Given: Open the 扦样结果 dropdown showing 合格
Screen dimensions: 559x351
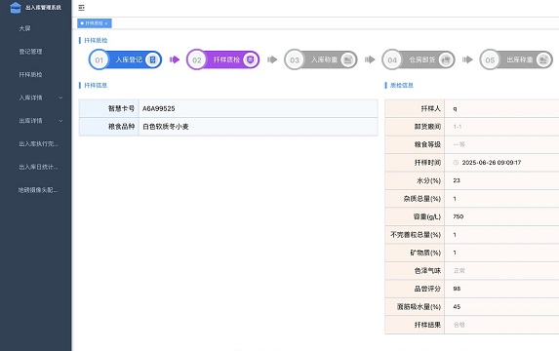Looking at the screenshot, I should (x=501, y=325).
